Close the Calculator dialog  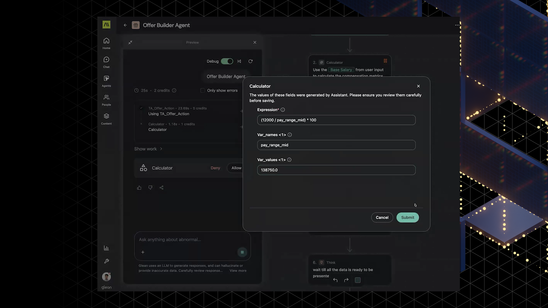pos(418,86)
